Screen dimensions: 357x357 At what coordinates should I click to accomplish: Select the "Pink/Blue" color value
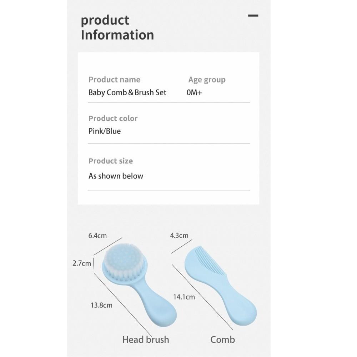pyautogui.click(x=105, y=131)
